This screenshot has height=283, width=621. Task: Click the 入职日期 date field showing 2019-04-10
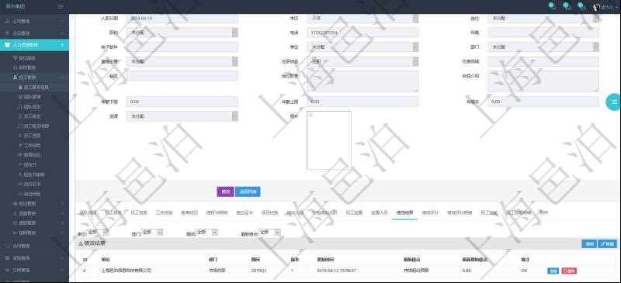tap(182, 19)
